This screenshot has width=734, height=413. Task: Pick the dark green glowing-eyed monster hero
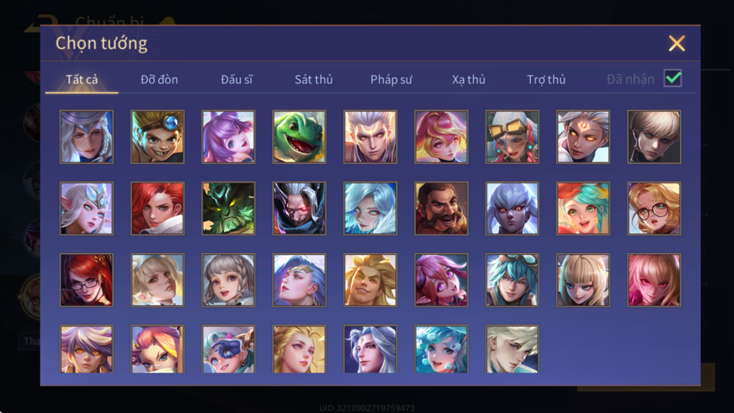coord(228,208)
